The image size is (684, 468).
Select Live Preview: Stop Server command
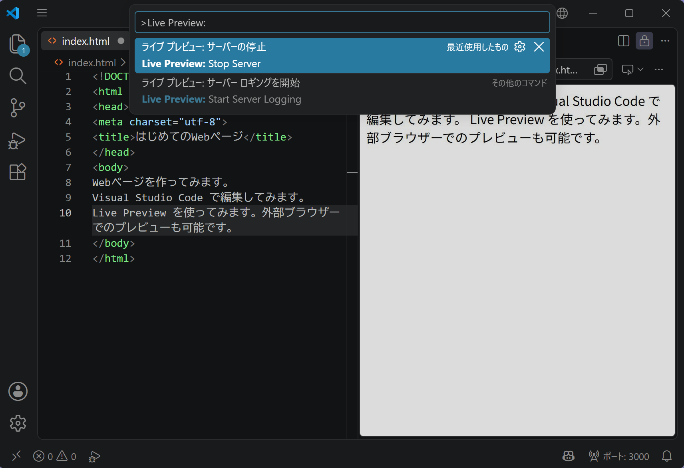pyautogui.click(x=342, y=56)
